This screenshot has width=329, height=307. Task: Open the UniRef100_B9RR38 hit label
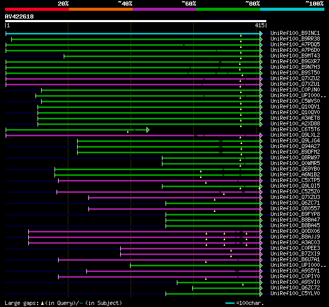[295, 39]
